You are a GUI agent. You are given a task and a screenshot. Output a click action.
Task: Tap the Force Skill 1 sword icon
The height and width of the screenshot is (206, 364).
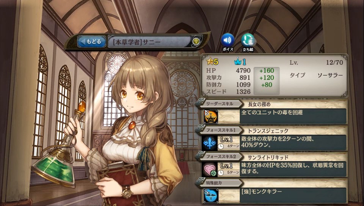coord(210,143)
